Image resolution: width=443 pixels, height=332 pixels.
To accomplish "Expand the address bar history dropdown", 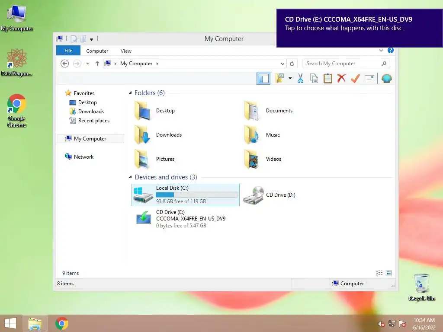I will (282, 64).
